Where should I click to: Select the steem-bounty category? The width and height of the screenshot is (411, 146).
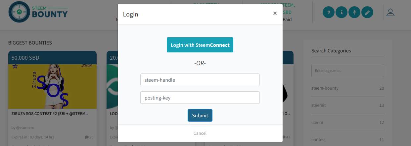coord(348,88)
